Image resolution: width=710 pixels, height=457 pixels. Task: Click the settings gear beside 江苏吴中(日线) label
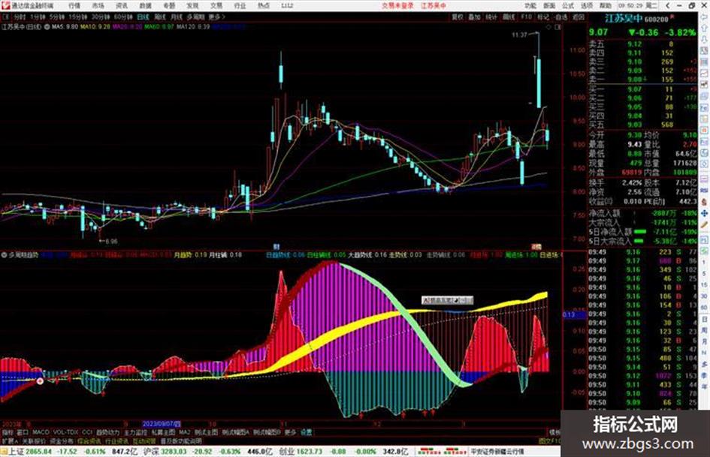click(47, 27)
